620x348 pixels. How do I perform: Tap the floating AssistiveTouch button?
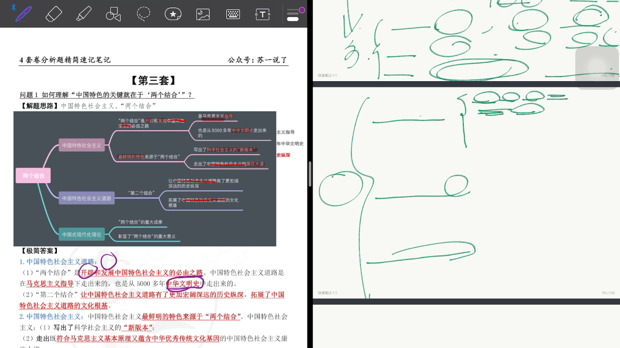(597, 67)
